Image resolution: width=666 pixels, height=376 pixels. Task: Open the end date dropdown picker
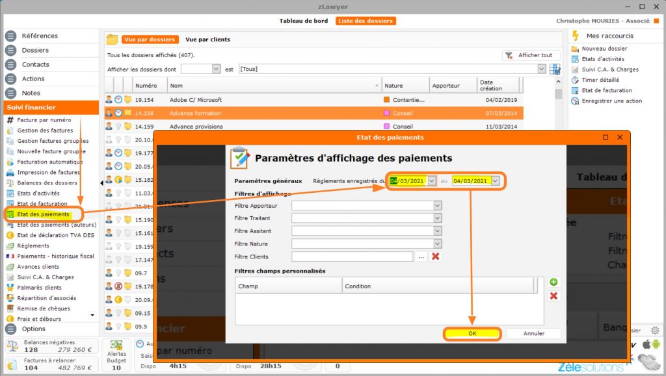point(495,181)
